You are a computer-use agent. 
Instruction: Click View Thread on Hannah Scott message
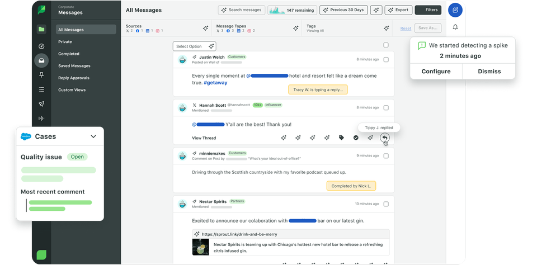click(x=204, y=138)
